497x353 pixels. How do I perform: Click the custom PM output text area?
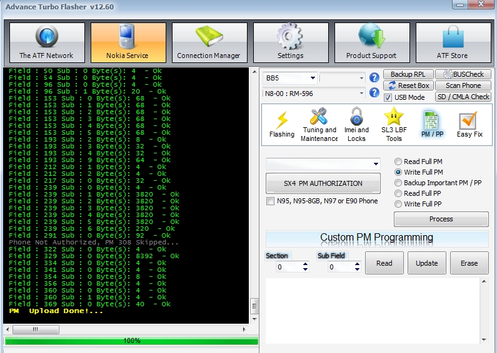[x=373, y=311]
